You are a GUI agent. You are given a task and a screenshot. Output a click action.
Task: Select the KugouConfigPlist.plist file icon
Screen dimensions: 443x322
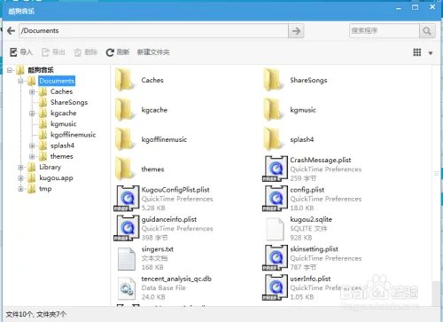pyautogui.click(x=127, y=199)
